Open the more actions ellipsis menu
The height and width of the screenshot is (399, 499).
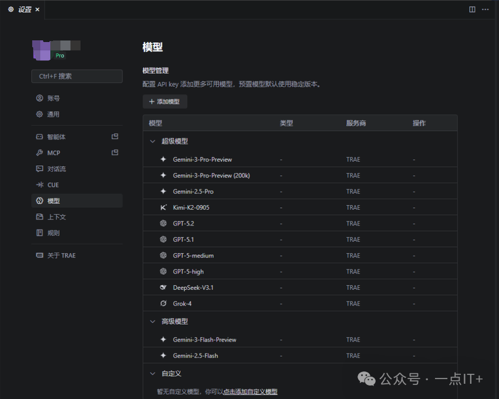point(485,9)
